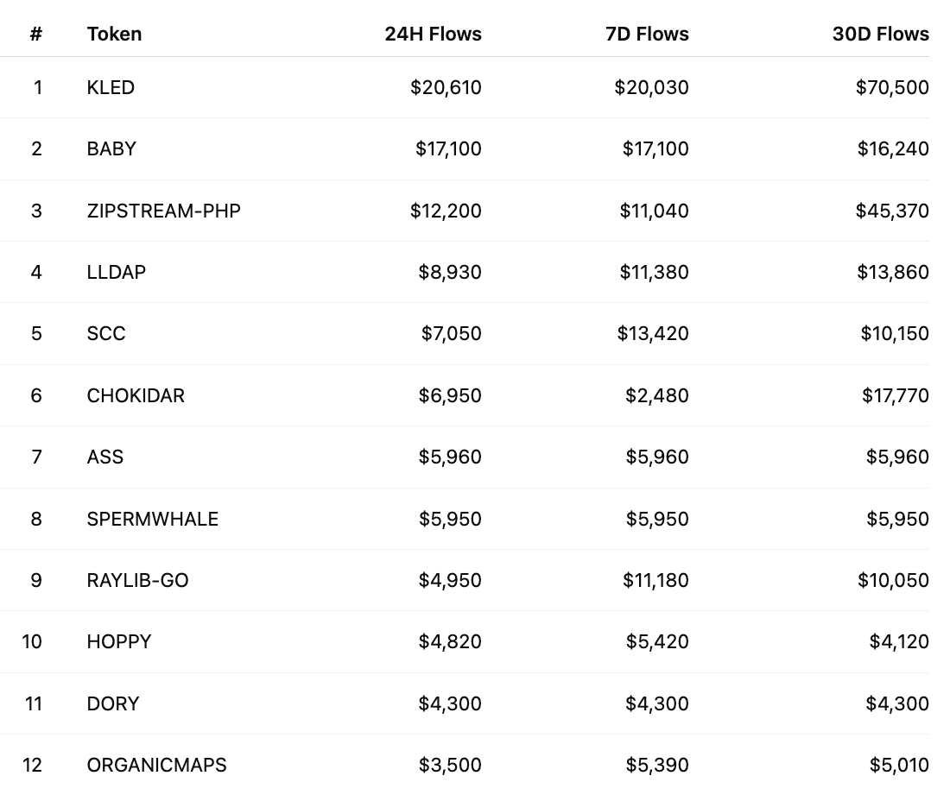This screenshot has width=950, height=801.
Task: Click the Token column header
Action: click(114, 34)
